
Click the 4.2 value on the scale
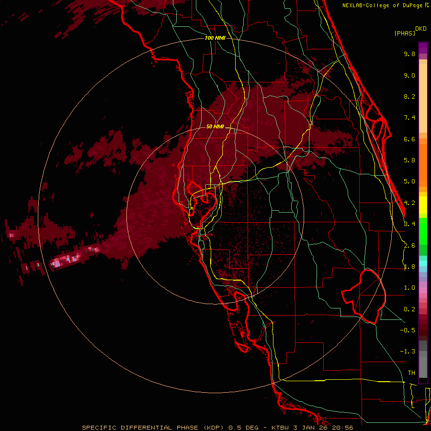tap(410, 203)
